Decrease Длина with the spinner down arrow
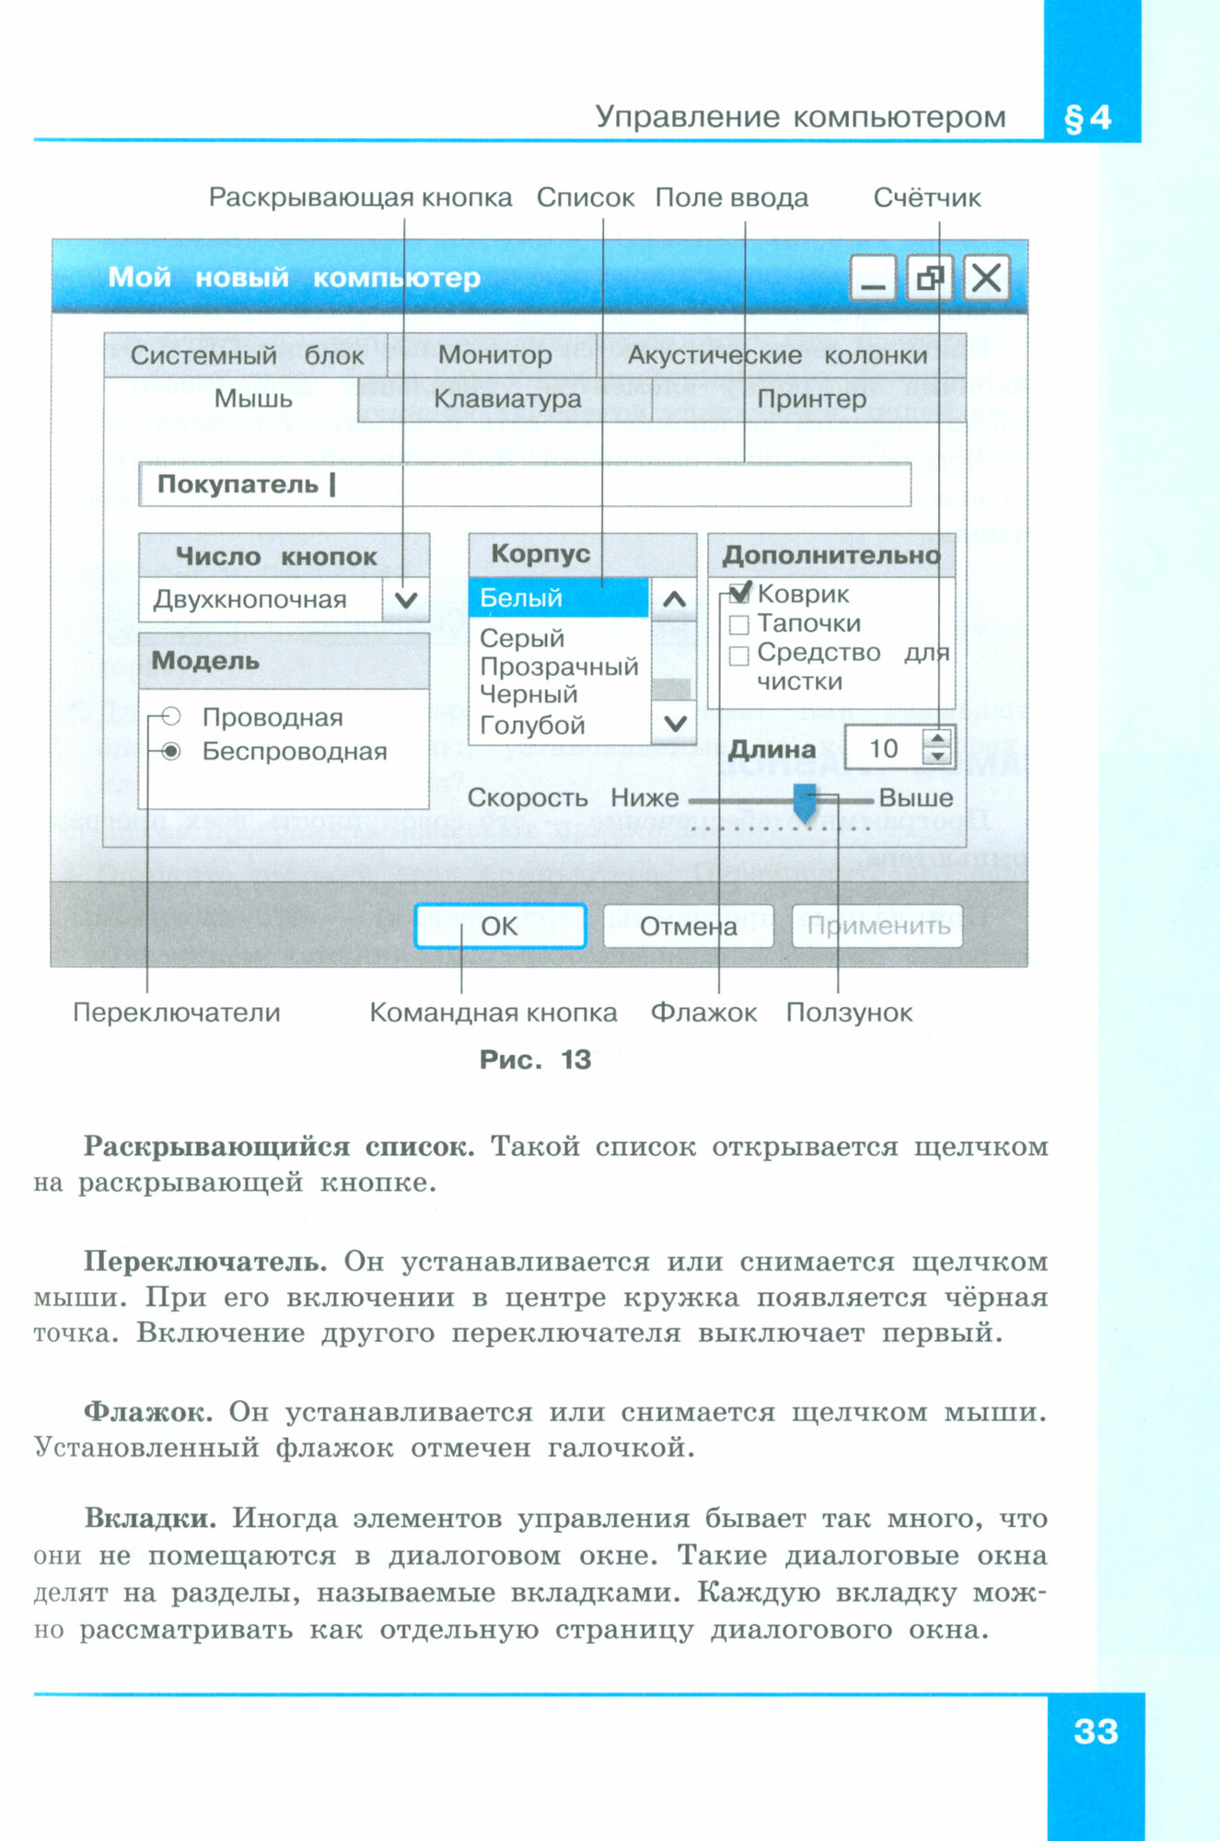 938,757
